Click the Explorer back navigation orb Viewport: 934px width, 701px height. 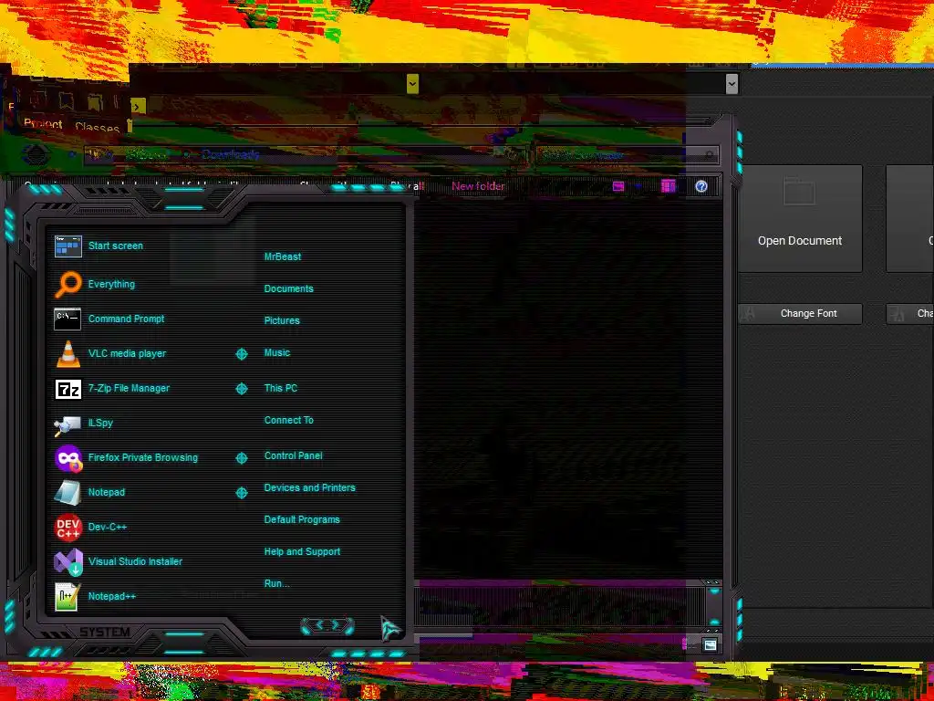(x=36, y=154)
